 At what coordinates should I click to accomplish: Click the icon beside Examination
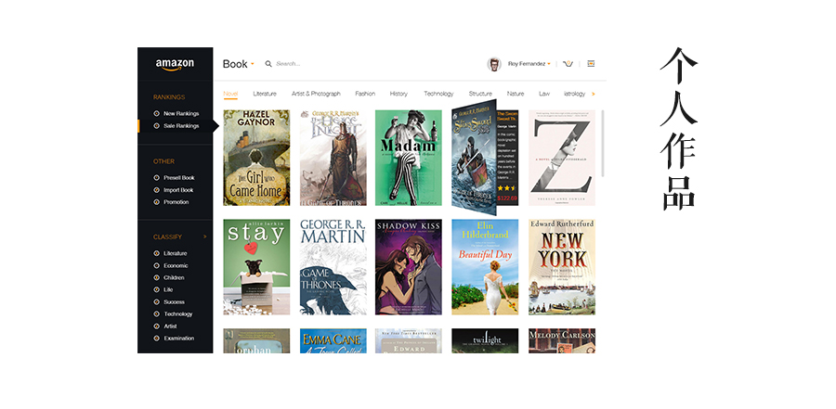[157, 339]
